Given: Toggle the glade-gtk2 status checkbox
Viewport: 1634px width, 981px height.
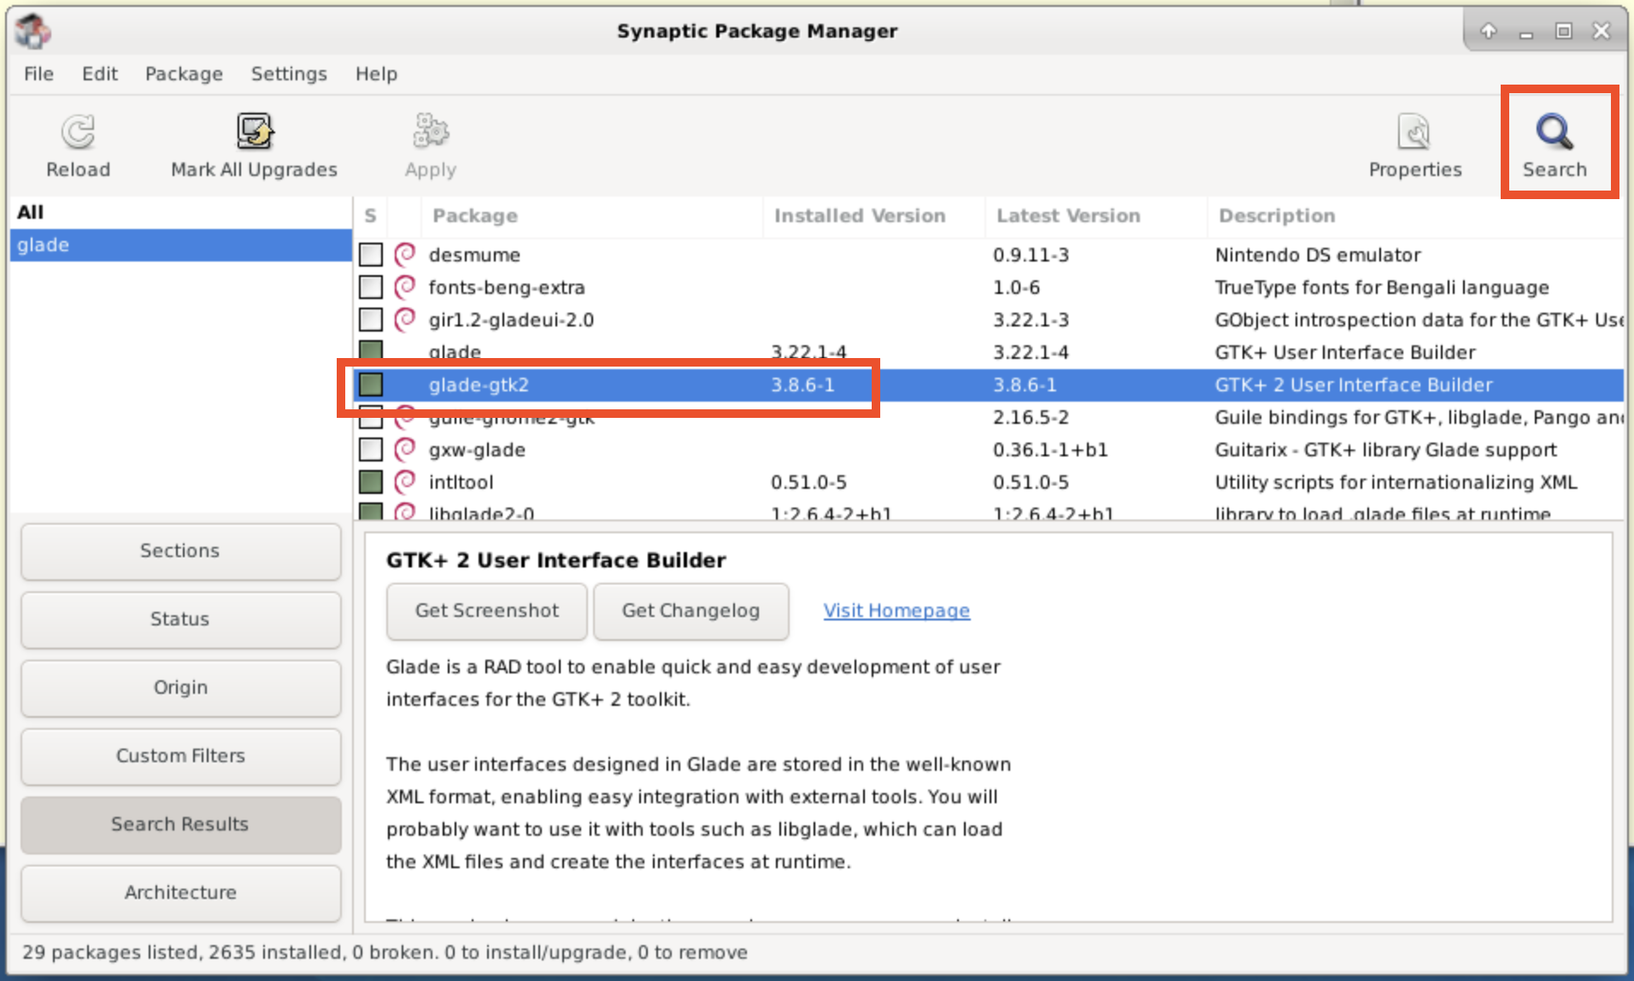Looking at the screenshot, I should pos(371,385).
